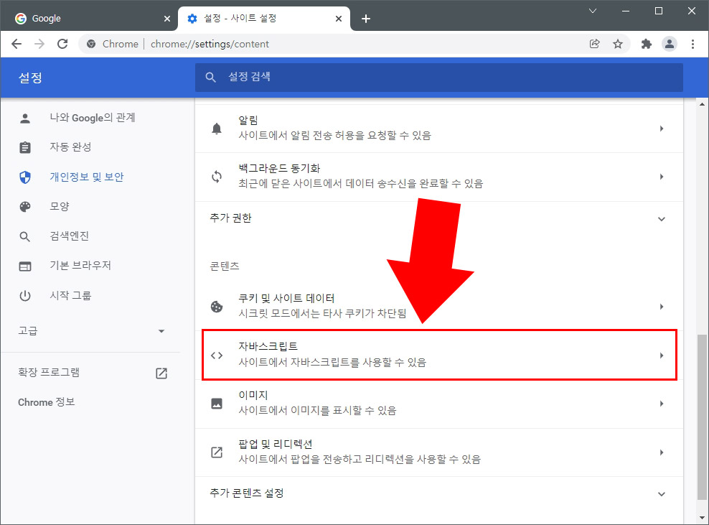The height and width of the screenshot is (525, 709).
Task: Click the 자바스크립트 code icon
Action: [x=217, y=355]
